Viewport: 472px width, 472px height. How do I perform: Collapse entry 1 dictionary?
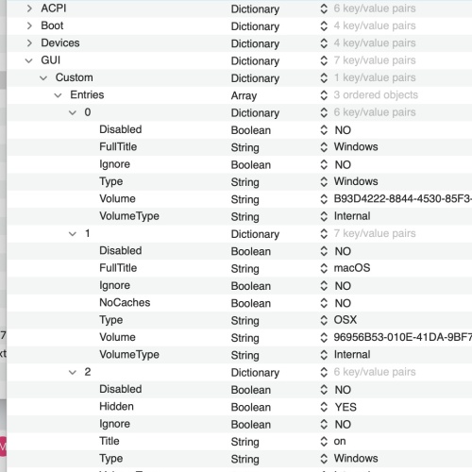pos(73,233)
